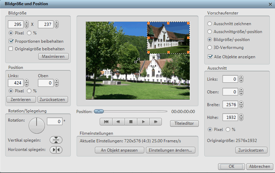Screen dimensions: 275x173
Task: Cancel with Abbrechen button
Action: (x=259, y=166)
